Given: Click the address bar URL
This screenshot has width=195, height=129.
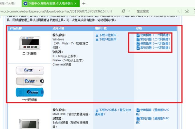Looking at the screenshot, I should pos(56,11).
